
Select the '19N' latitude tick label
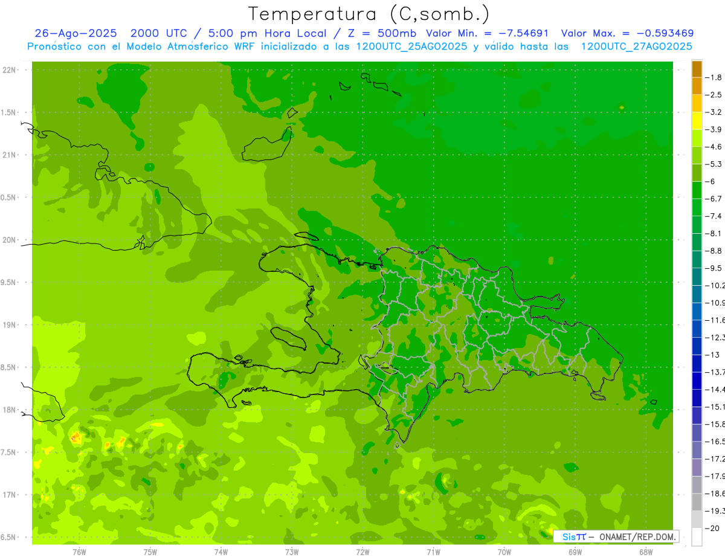point(10,325)
